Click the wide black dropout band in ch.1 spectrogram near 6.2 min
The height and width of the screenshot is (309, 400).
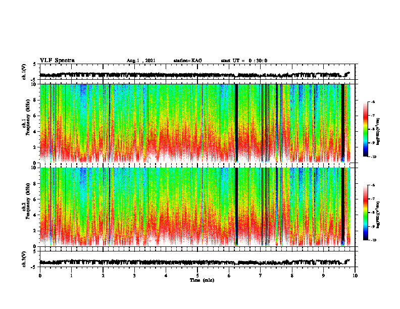pyautogui.click(x=236, y=123)
